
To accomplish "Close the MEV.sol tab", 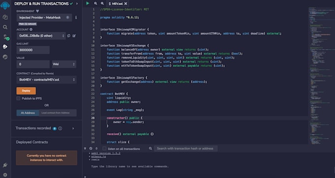I will pos(126,3).
